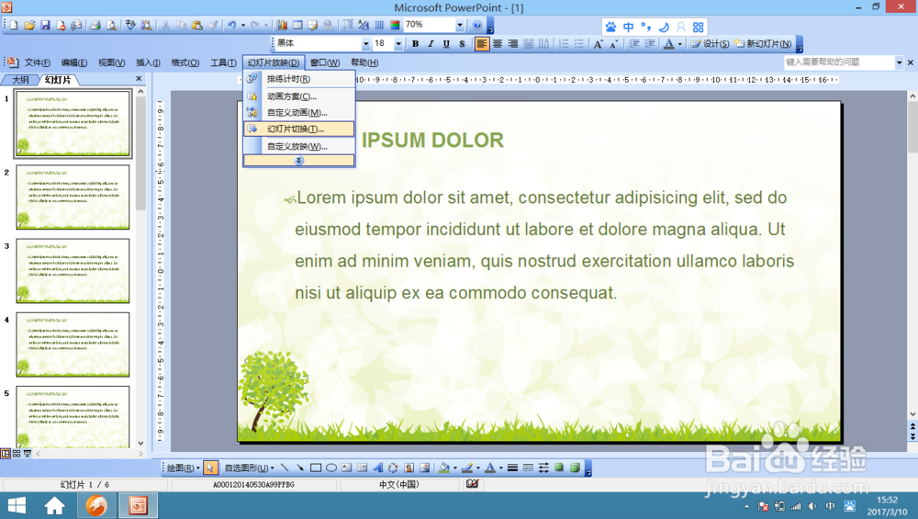Open the 帮助(H) menu
Screen dimensions: 918x519
[364, 62]
